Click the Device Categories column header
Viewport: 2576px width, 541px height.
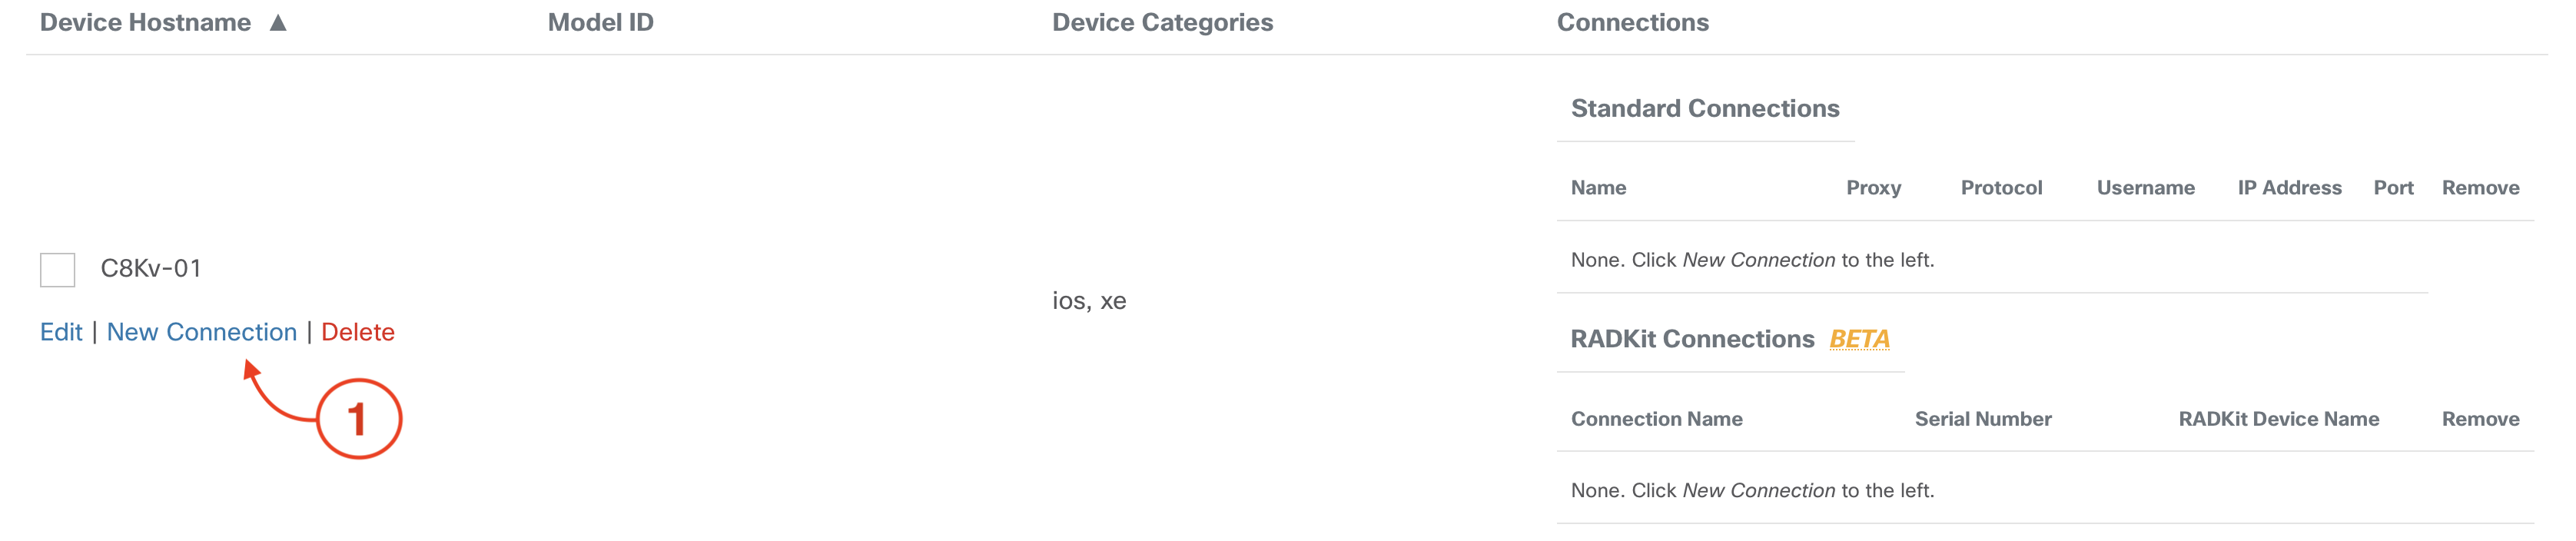click(1162, 23)
